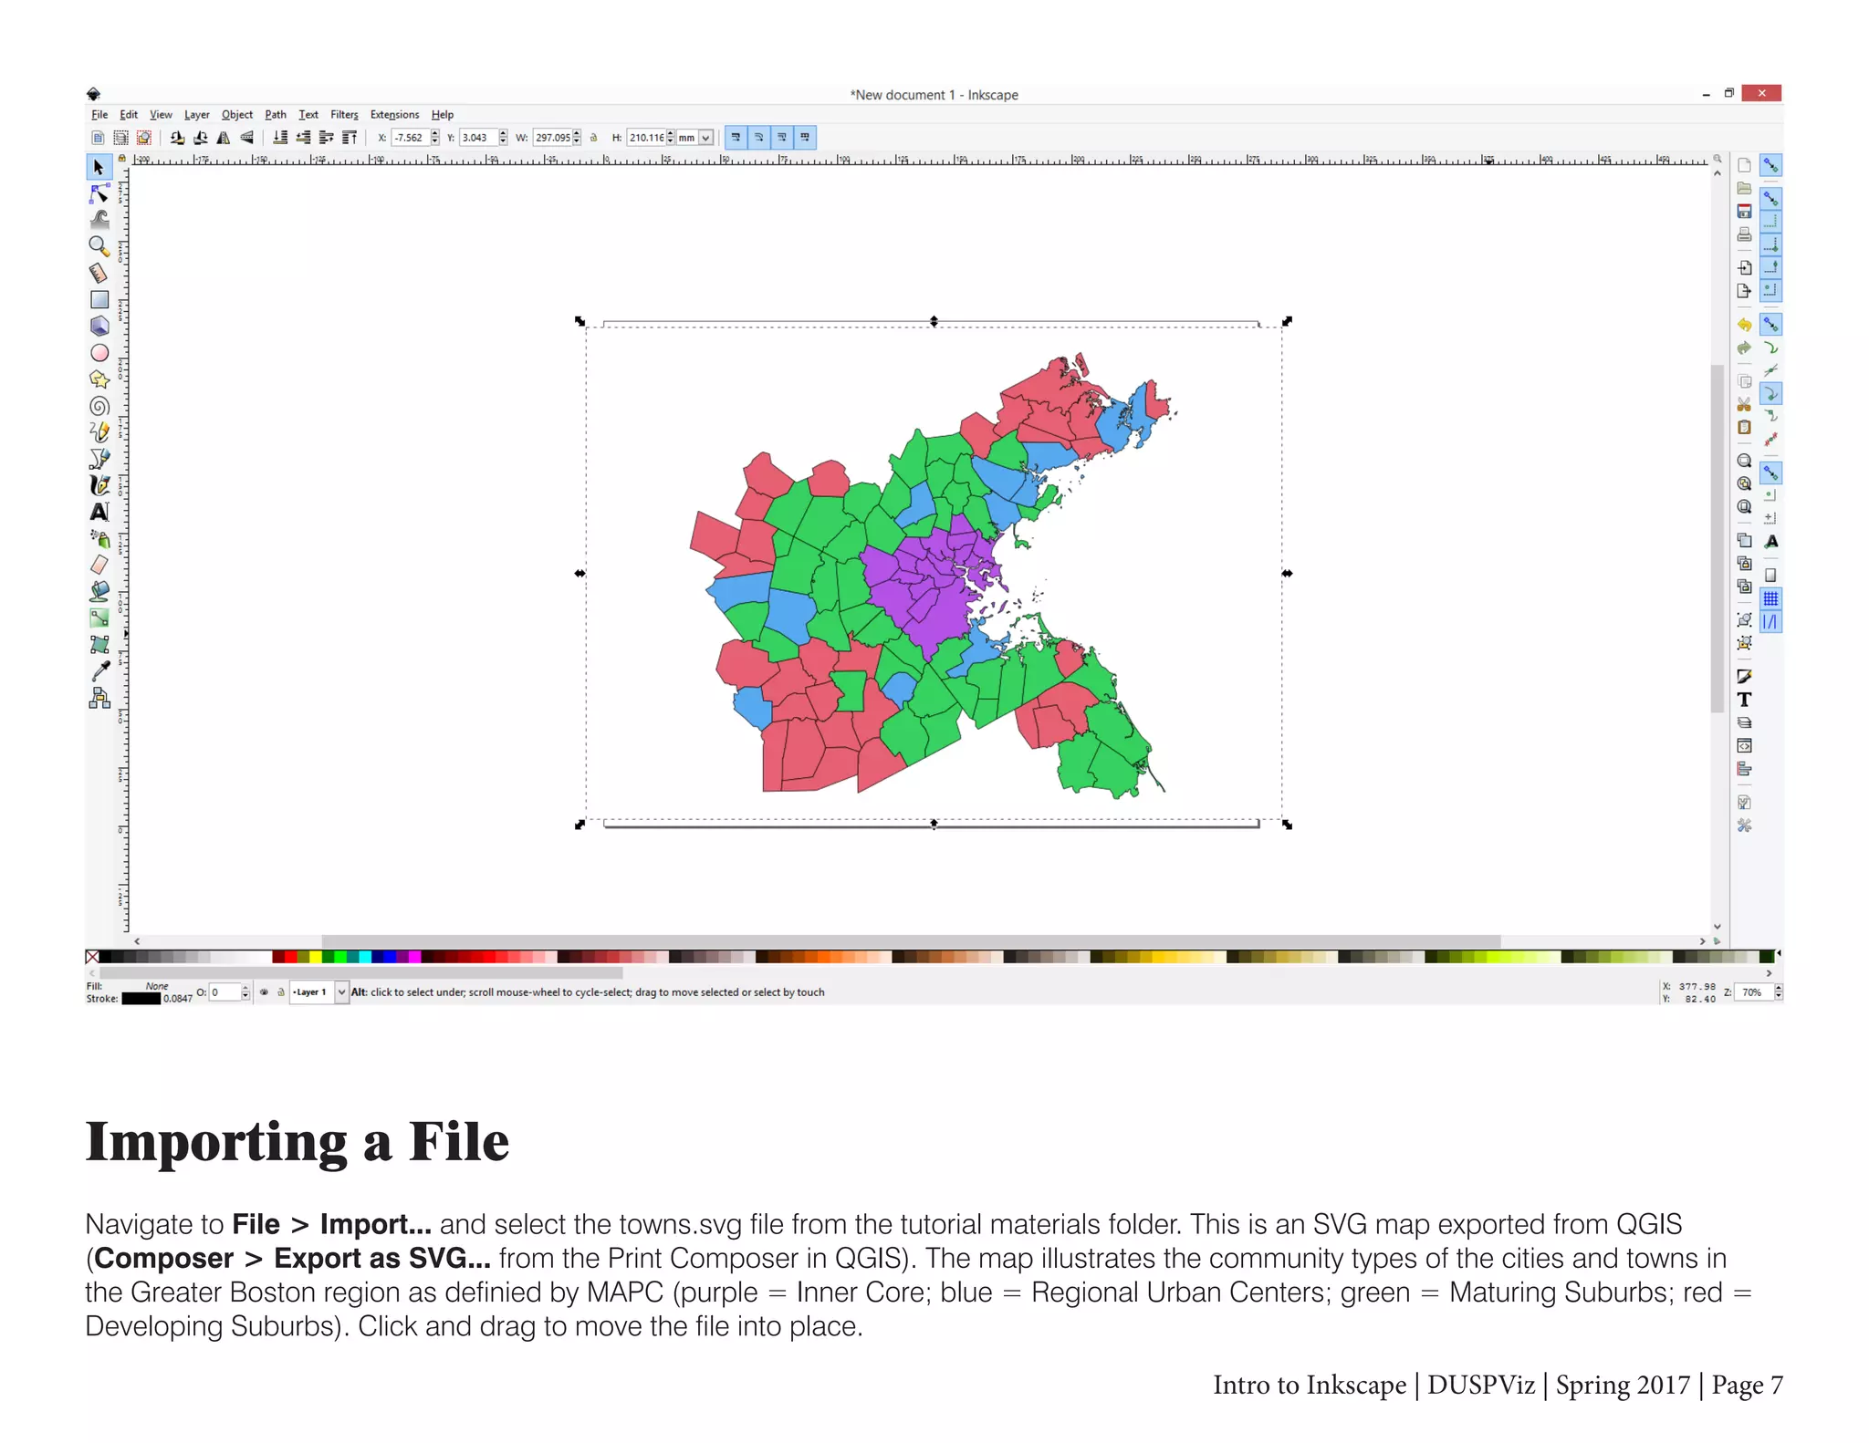This screenshot has width=1869, height=1443.
Task: Adjust the zoom percentage stepper
Action: (x=1778, y=992)
